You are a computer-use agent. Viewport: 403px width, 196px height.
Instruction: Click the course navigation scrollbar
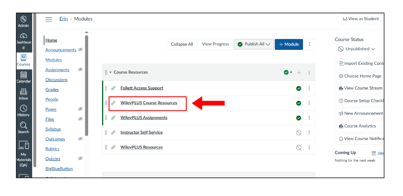pyautogui.click(x=87, y=85)
